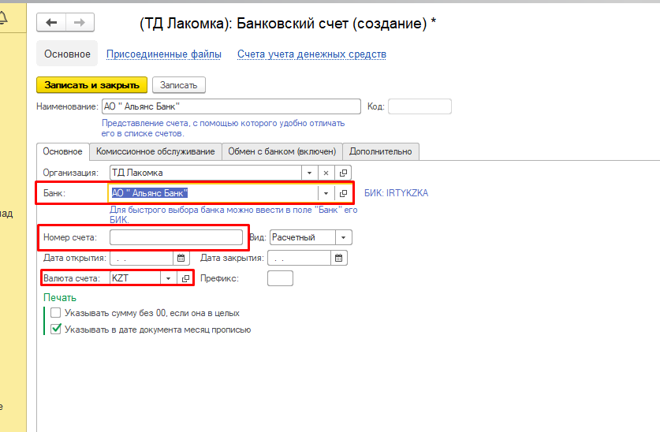Click the Расчетный account type field
660x432 pixels.
pos(303,237)
